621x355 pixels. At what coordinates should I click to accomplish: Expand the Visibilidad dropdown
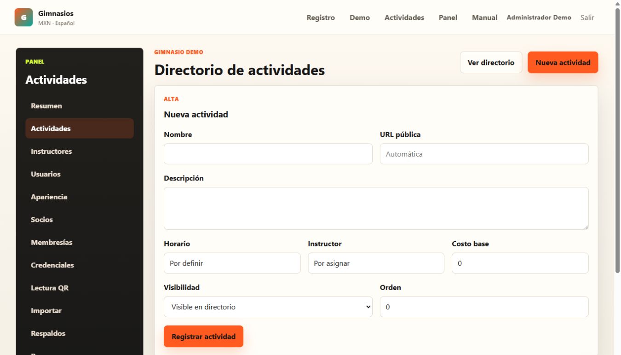(268, 307)
